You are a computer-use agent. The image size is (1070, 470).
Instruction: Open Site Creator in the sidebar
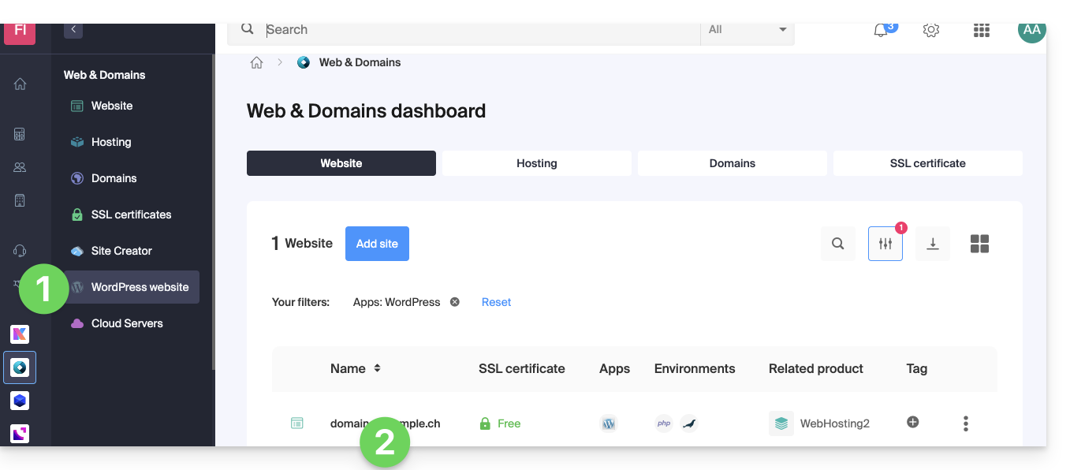121,251
